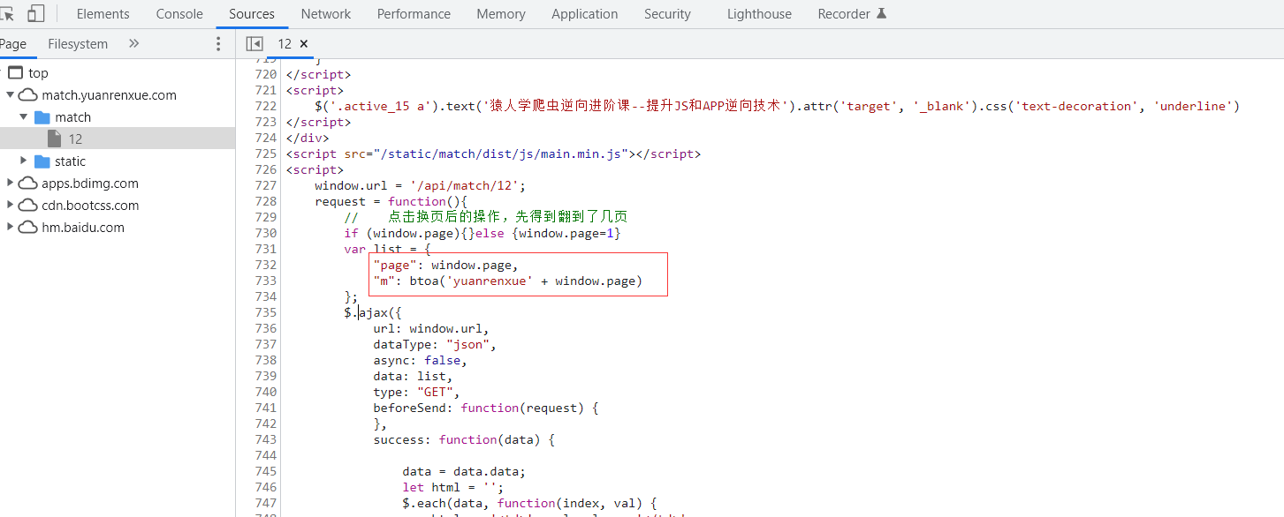Toggle the navigator sidebar pane icon
The height and width of the screenshot is (517, 1284).
[x=255, y=44]
